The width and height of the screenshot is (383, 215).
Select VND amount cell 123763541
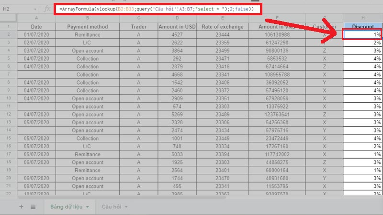tap(277, 114)
